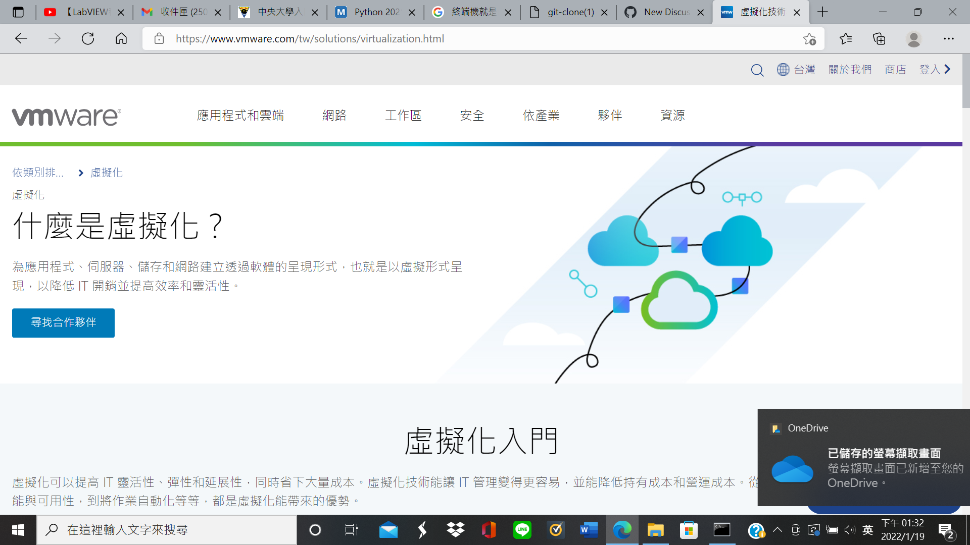Follow the 虛擬化 breadcrumb link
This screenshot has height=545, width=970.
pyautogui.click(x=107, y=172)
